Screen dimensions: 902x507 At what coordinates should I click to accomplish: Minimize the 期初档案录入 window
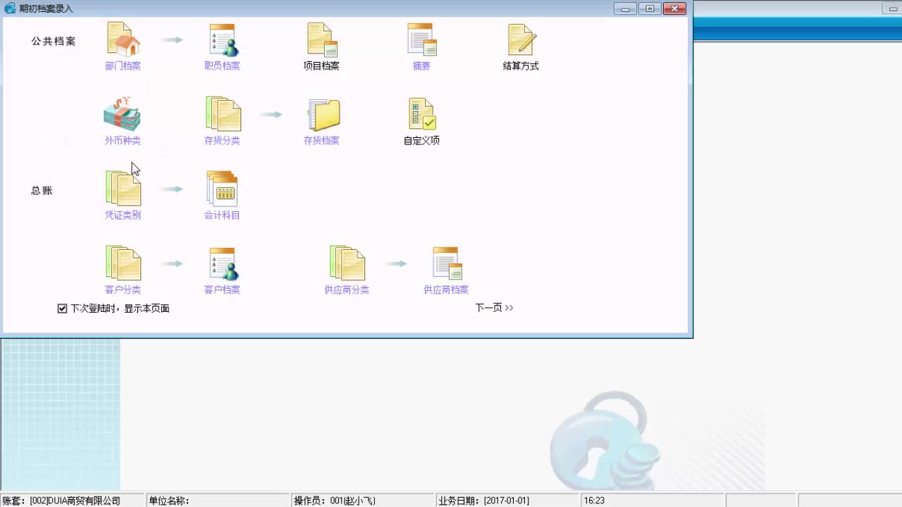pyautogui.click(x=625, y=8)
